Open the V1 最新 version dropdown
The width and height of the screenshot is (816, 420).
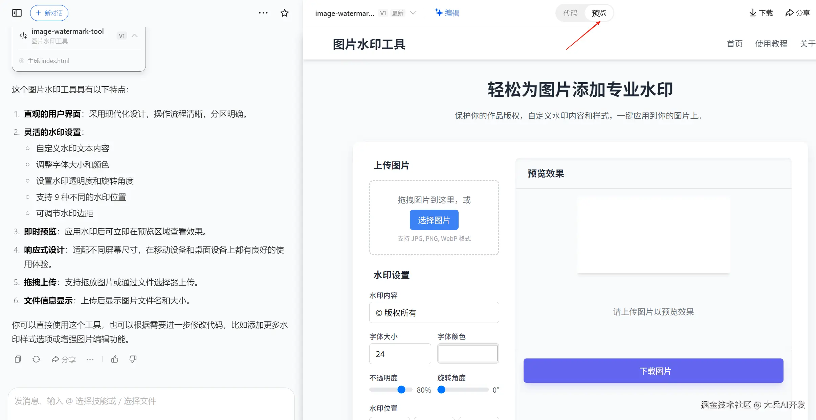pyautogui.click(x=413, y=13)
